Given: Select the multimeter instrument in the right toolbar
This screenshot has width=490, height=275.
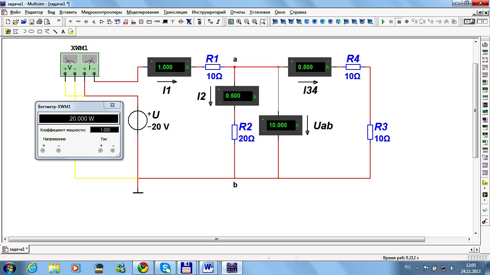Looking at the screenshot, I should click(485, 45).
